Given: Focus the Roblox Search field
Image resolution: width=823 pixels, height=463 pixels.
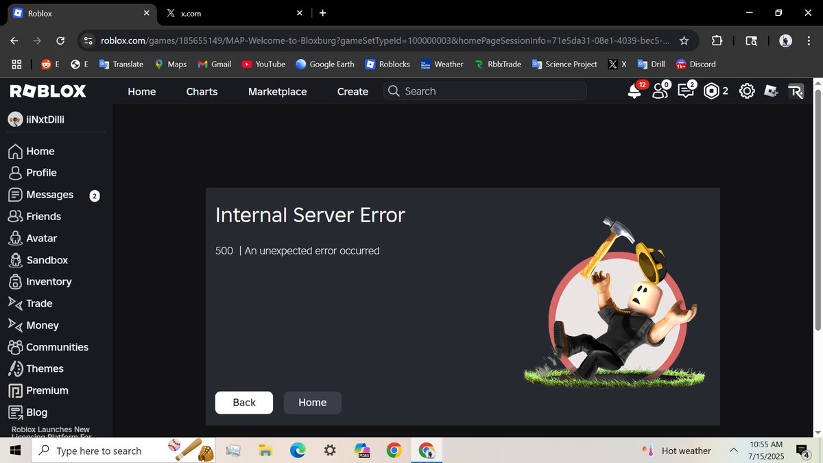Looking at the screenshot, I should point(485,91).
